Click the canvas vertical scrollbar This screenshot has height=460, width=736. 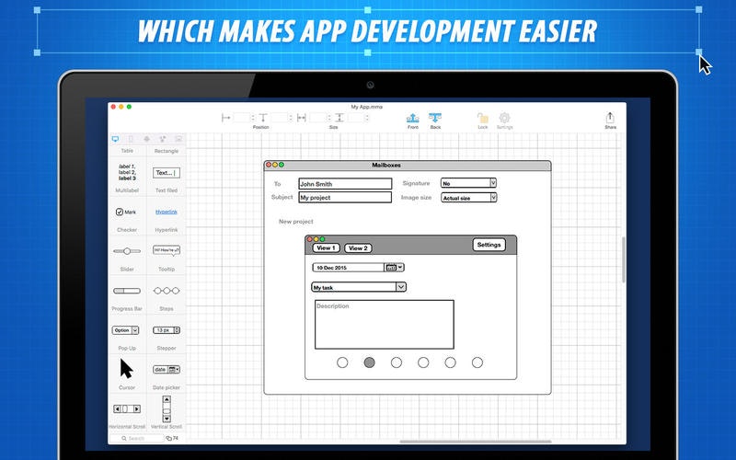click(x=624, y=259)
